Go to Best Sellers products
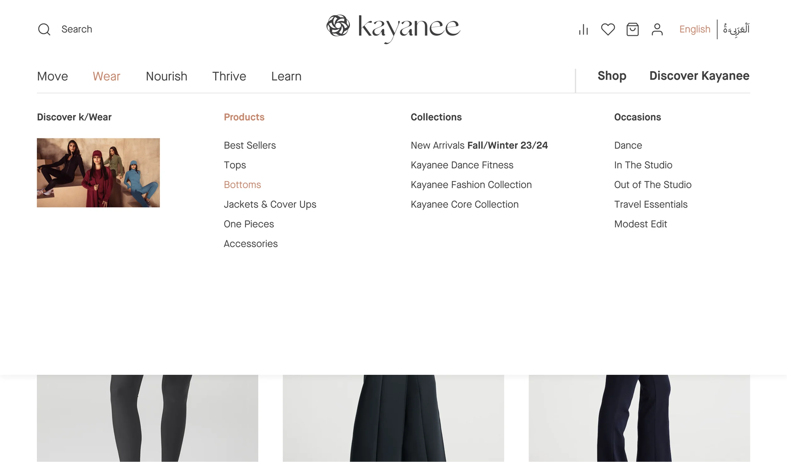 click(250, 145)
